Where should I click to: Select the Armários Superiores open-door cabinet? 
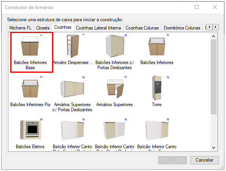tap(115, 88)
